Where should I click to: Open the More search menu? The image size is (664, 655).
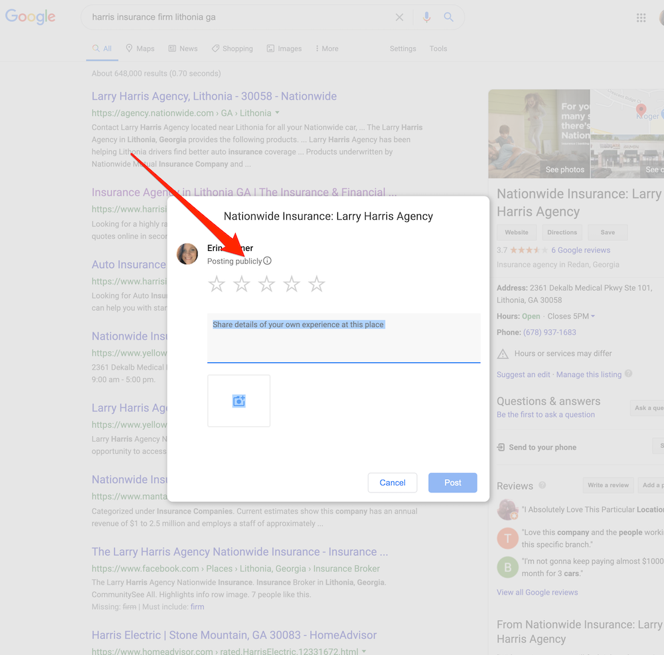coord(327,48)
